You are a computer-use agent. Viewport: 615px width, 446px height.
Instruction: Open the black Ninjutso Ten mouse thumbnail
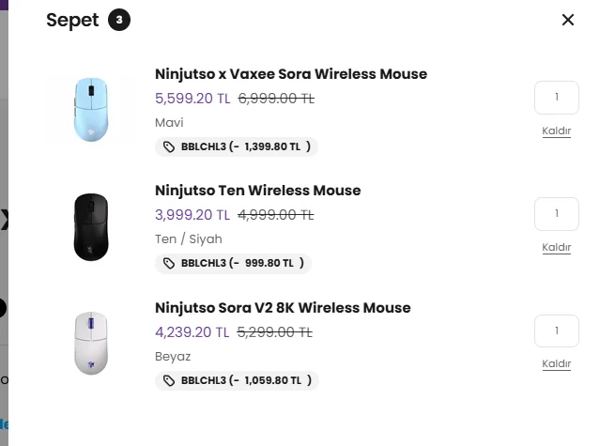(x=91, y=226)
